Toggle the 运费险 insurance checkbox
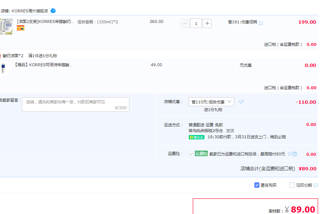 191,154
